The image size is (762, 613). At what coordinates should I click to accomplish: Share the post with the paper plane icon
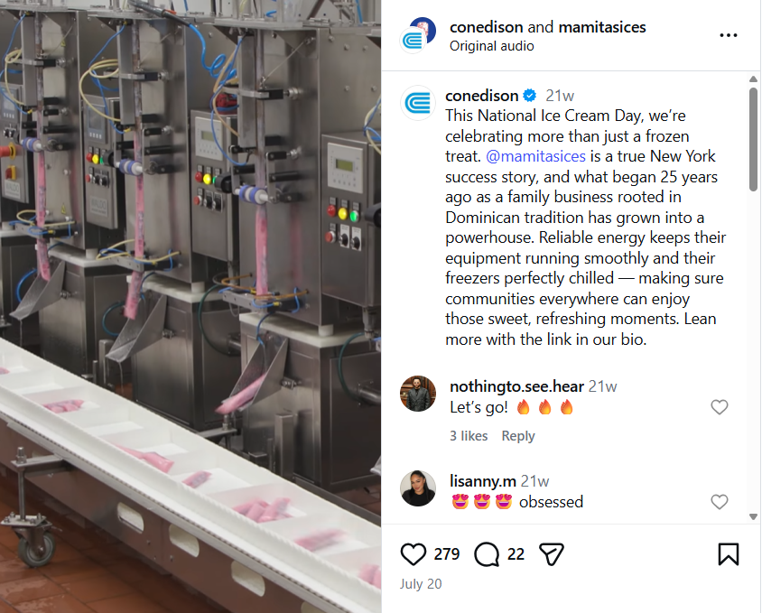click(x=552, y=554)
